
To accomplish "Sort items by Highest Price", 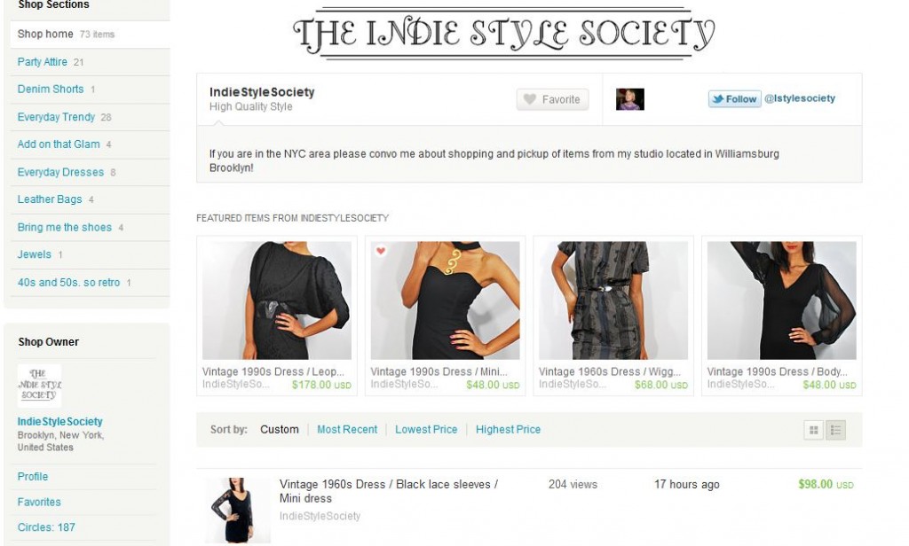I will click(x=508, y=430).
